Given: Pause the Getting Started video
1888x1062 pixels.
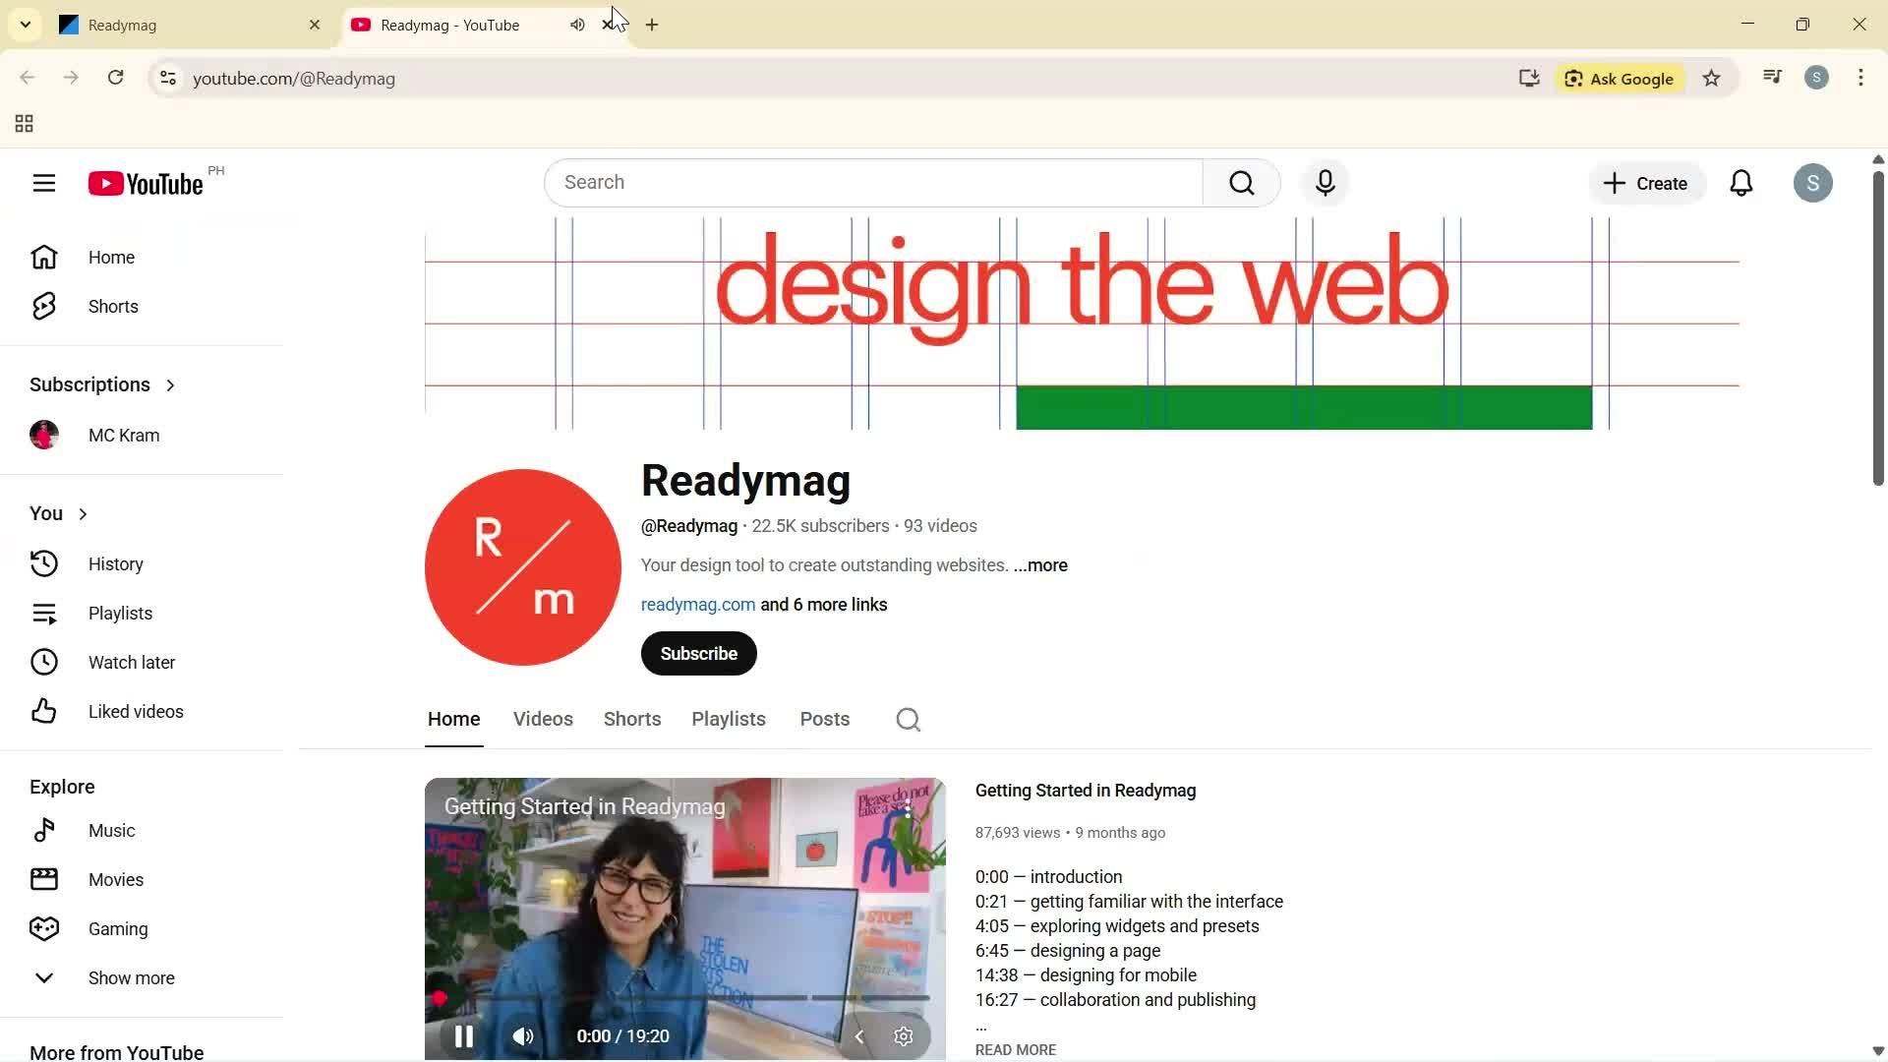Looking at the screenshot, I should pos(462,1035).
